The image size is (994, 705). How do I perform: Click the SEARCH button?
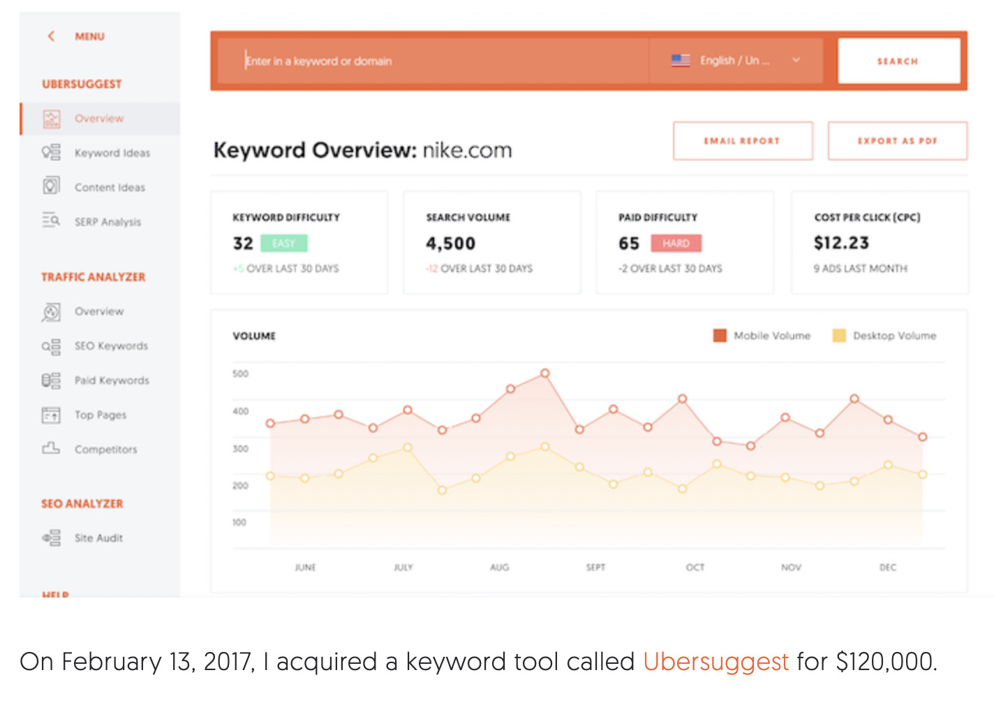(x=898, y=61)
